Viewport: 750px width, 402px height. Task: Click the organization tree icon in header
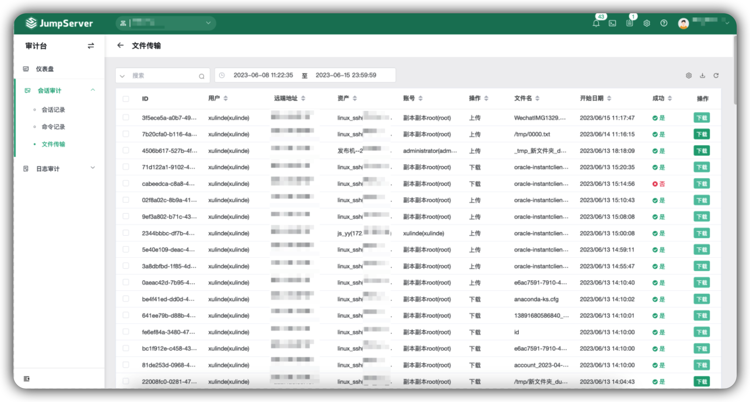123,23
